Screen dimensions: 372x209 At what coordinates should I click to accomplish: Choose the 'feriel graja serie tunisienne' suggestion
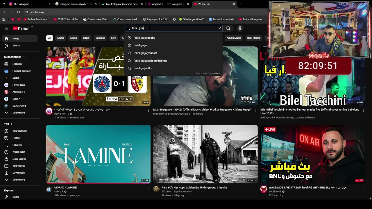point(173,61)
